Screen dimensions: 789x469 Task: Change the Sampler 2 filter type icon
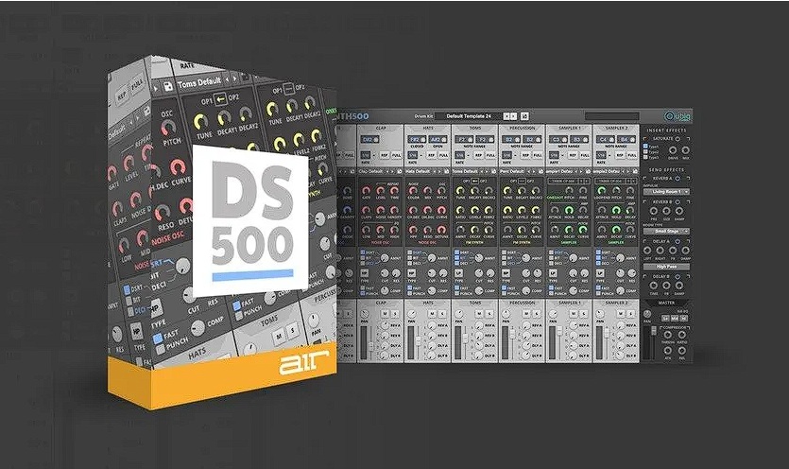click(600, 273)
